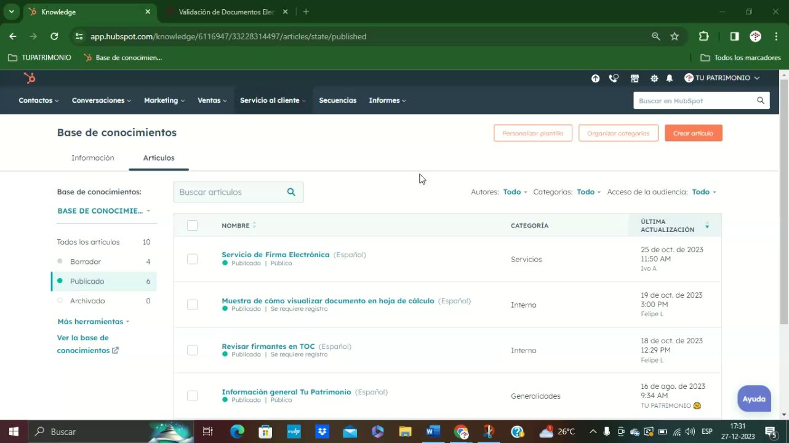Open the HubSpot notifications bell

(670, 78)
